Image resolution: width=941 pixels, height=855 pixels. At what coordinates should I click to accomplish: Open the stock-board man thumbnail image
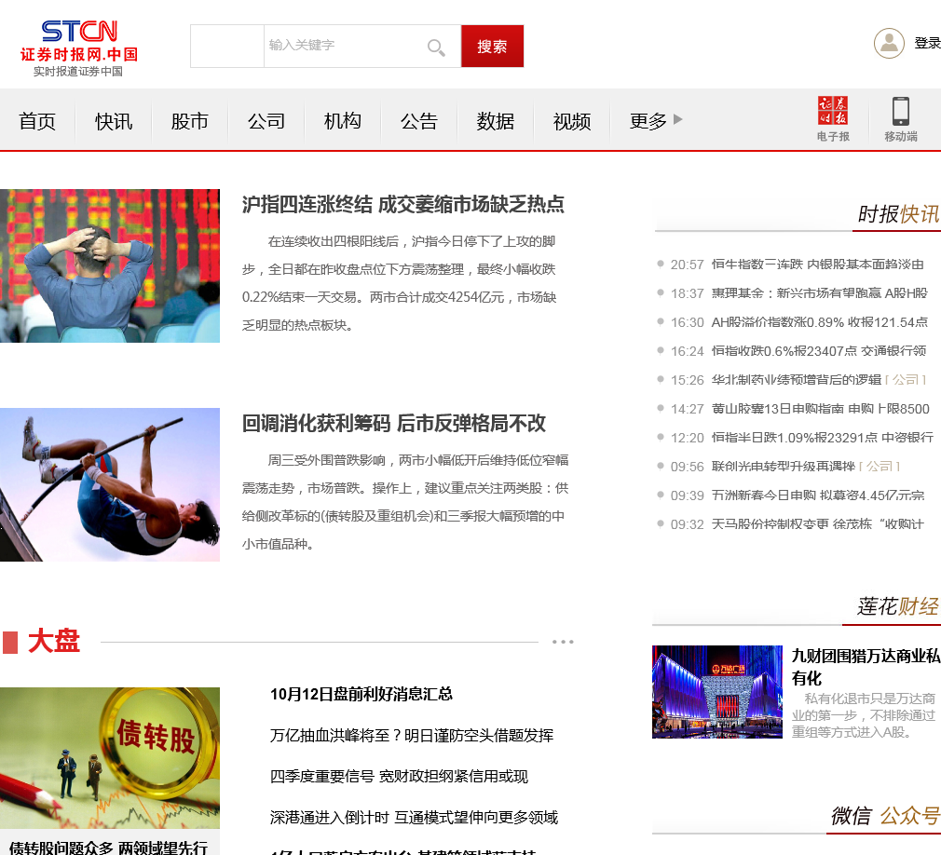point(110,265)
